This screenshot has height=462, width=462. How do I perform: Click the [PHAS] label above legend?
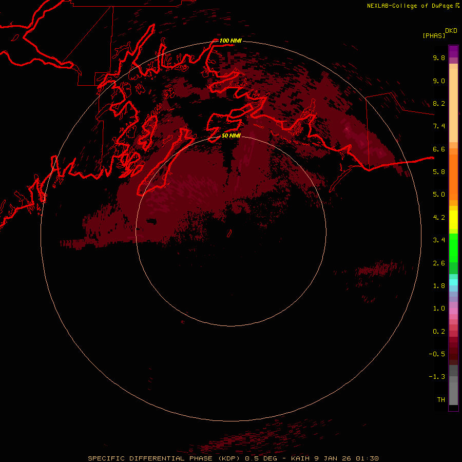coord(434,35)
